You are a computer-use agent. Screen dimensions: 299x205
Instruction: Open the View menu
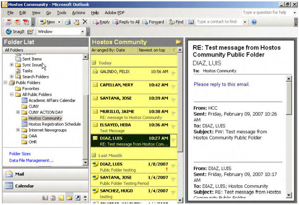pos(36,13)
